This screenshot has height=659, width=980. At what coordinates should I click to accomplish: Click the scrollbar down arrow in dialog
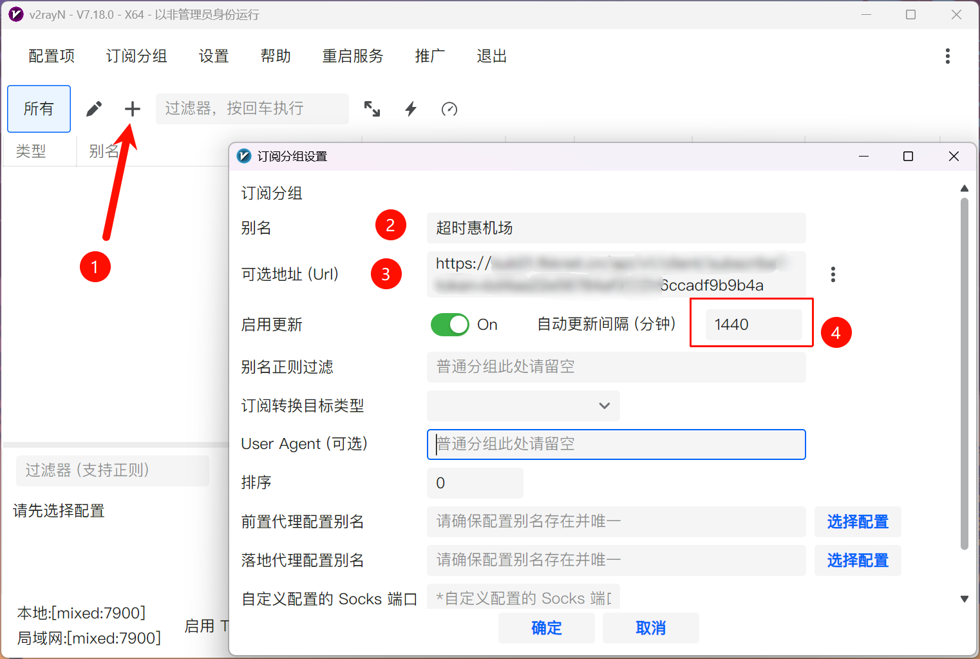tap(964, 599)
